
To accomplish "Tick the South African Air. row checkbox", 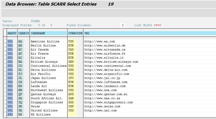I will (x=5, y=98).
